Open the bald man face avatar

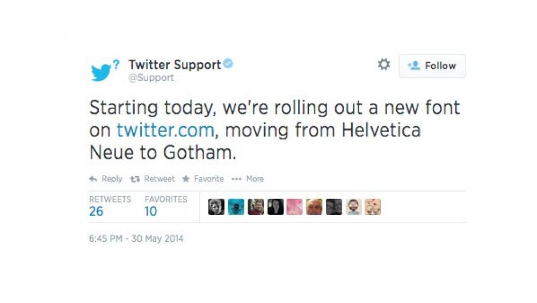(x=314, y=207)
